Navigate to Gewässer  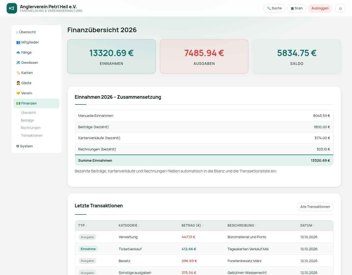[x=36, y=63]
